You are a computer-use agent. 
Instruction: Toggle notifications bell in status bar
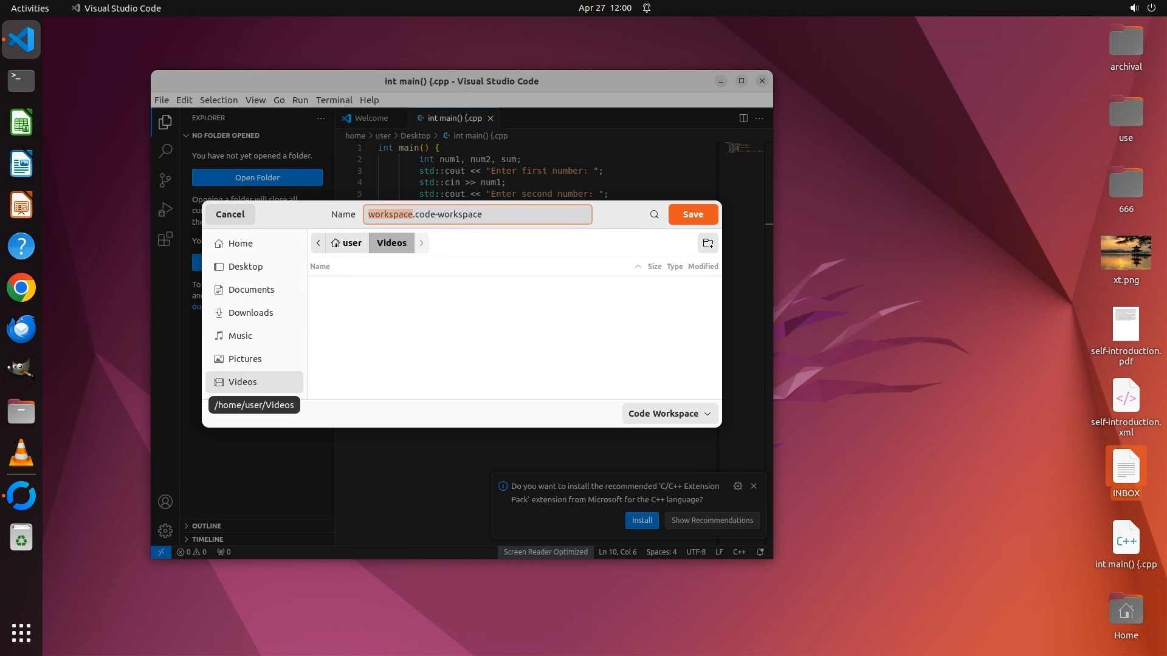pyautogui.click(x=760, y=552)
